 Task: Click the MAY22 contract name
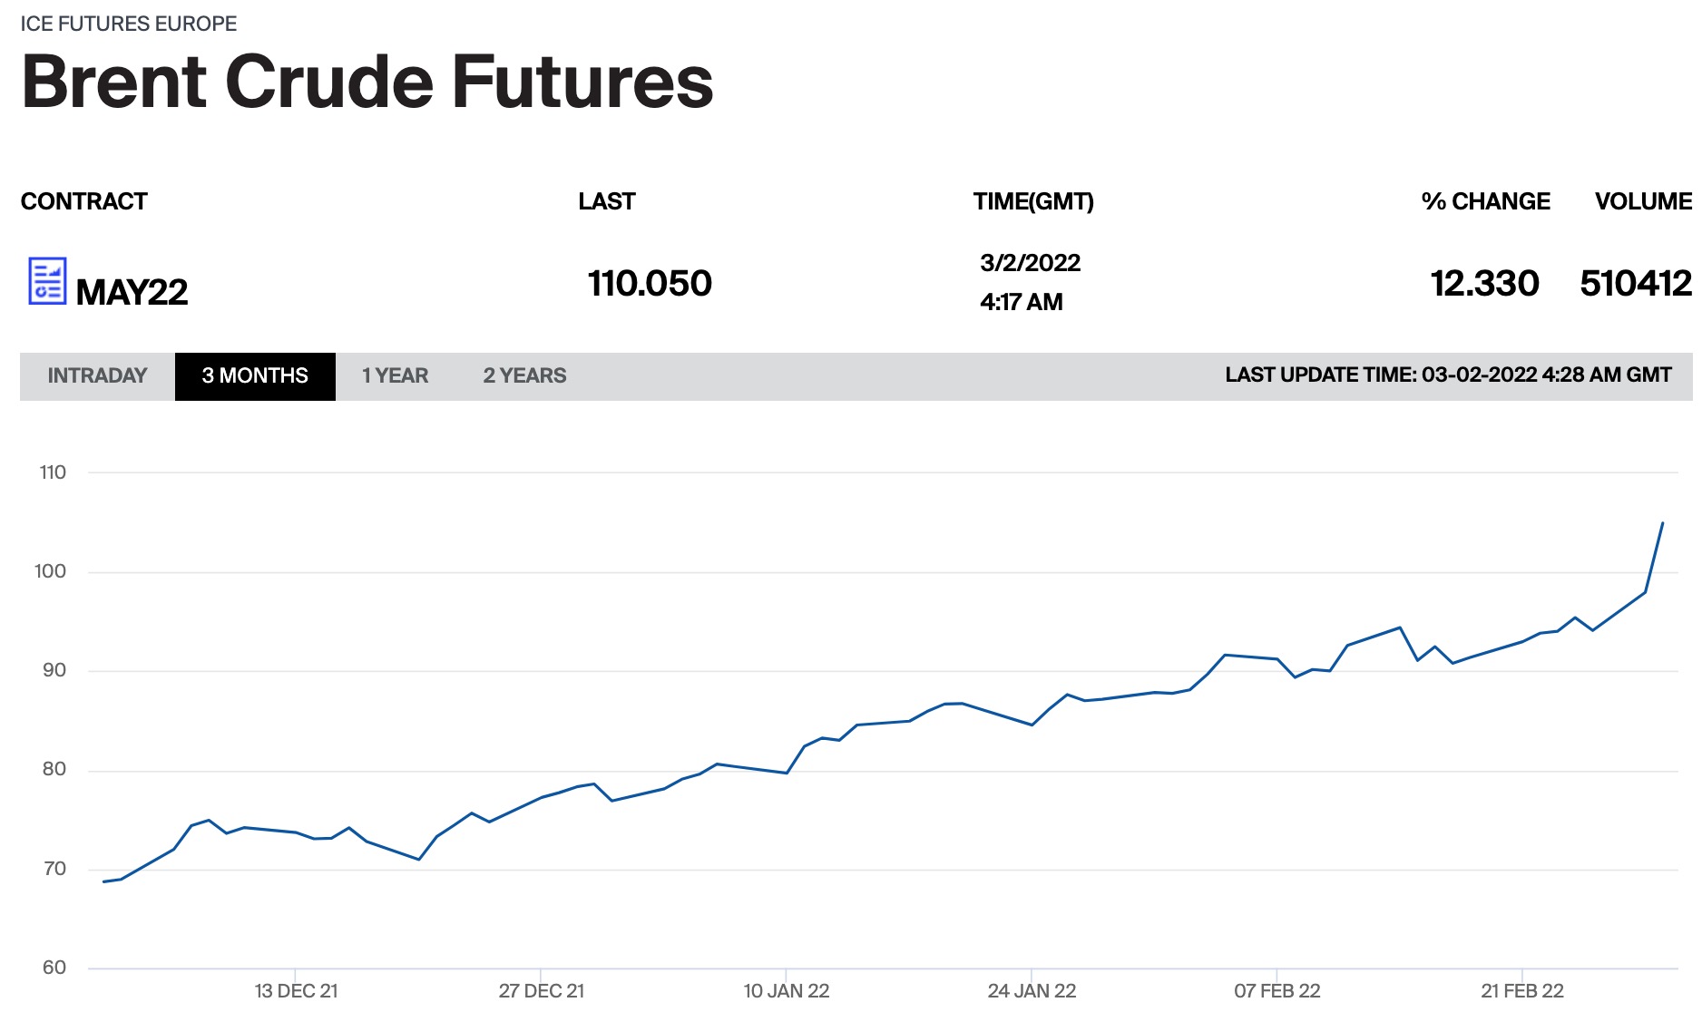click(x=132, y=292)
